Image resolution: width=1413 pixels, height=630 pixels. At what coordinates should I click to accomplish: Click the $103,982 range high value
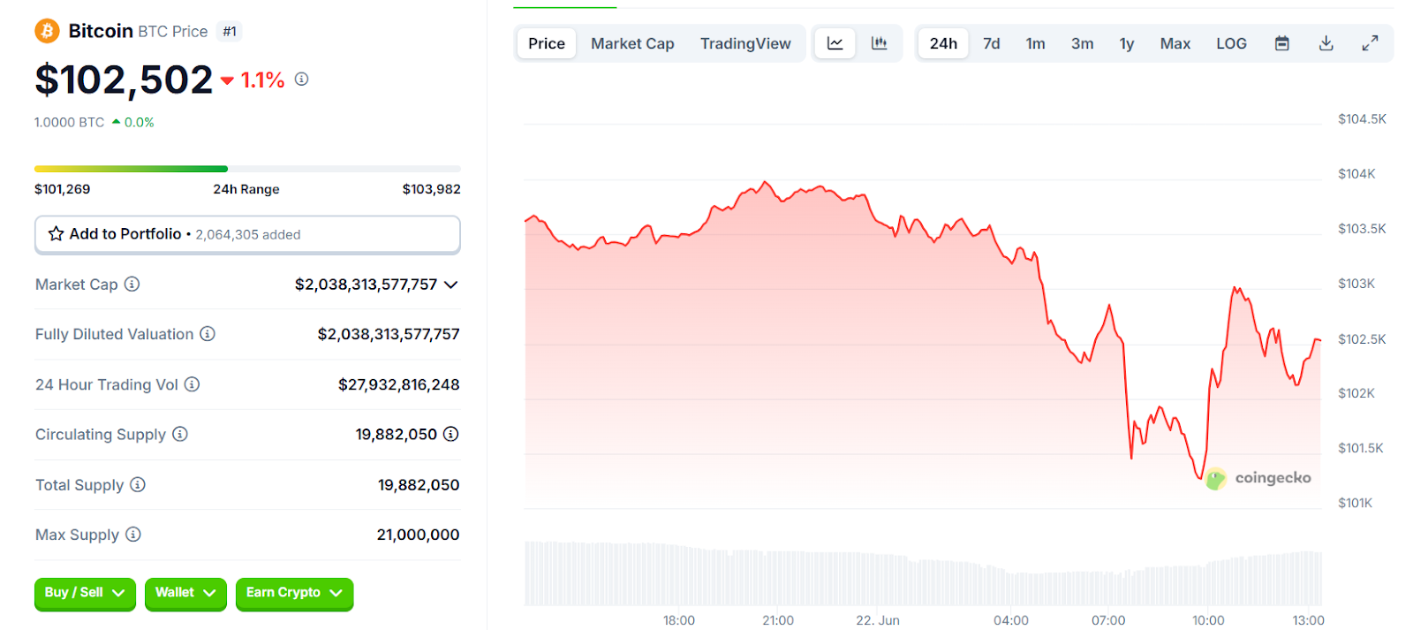tap(431, 189)
